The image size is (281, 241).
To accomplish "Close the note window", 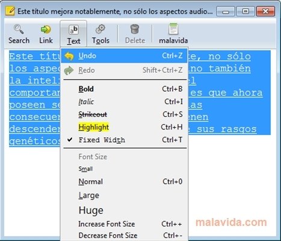I will (x=265, y=11).
